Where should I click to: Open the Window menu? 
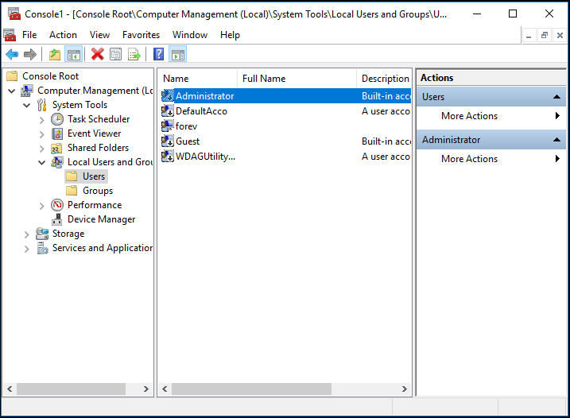tap(190, 35)
